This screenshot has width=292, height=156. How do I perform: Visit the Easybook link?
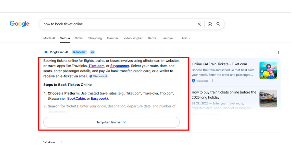coord(99,98)
